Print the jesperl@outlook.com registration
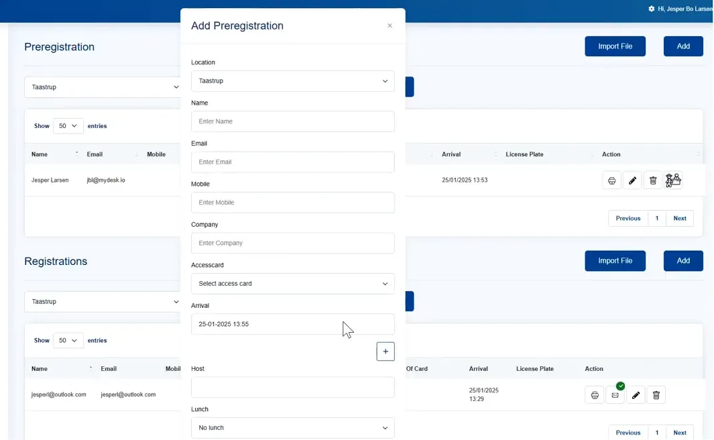The height and width of the screenshot is (440, 714). click(595, 395)
